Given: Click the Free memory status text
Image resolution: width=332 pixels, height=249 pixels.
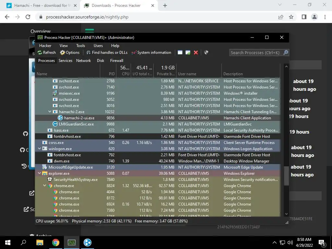Looking at the screenshot, I should point(161,221).
